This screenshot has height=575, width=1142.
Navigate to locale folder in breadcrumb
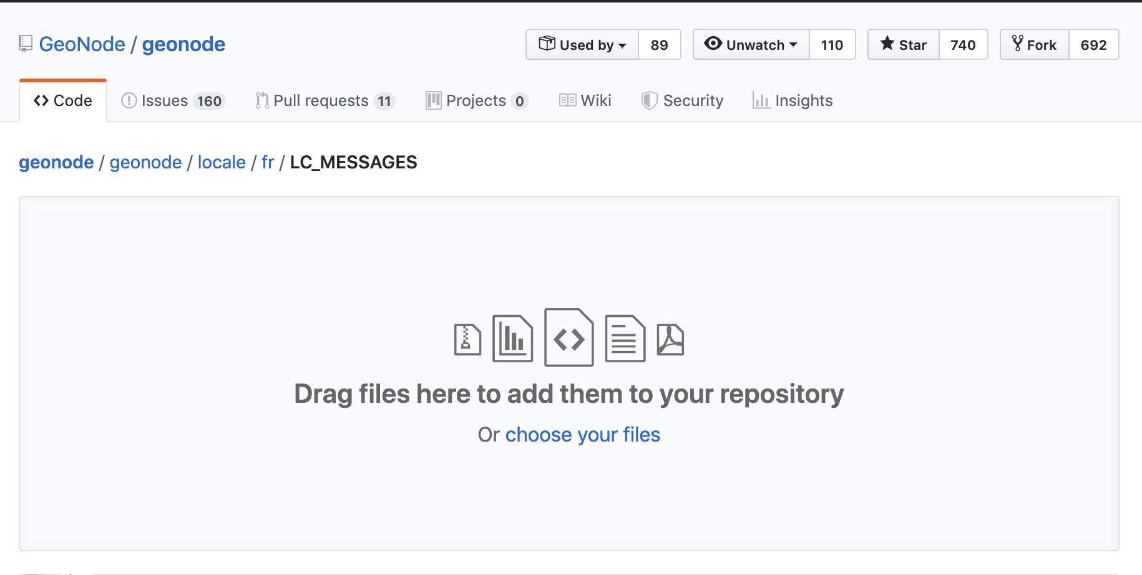coord(222,162)
